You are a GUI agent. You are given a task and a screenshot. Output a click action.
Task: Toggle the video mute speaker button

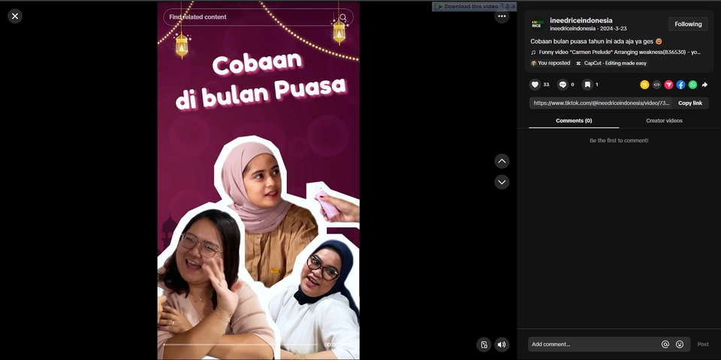click(502, 344)
